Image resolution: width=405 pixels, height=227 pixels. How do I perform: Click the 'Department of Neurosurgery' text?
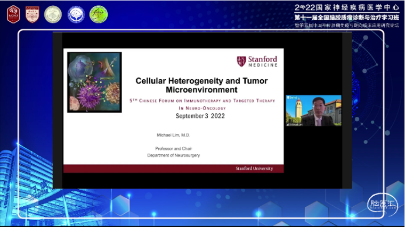(x=174, y=155)
